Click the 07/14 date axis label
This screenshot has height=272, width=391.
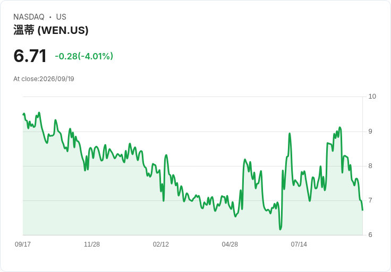click(x=299, y=244)
